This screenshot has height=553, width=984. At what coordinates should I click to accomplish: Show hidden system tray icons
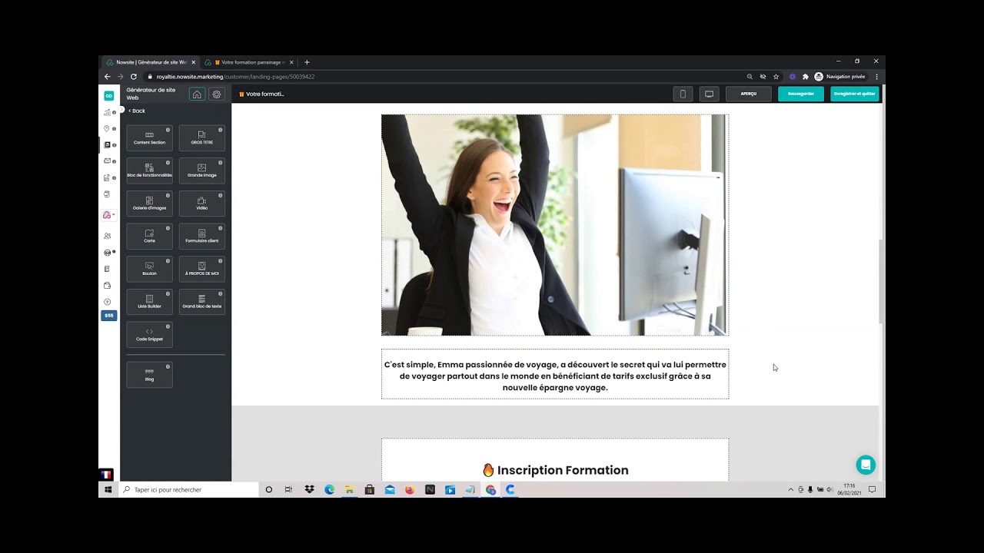pyautogui.click(x=790, y=489)
